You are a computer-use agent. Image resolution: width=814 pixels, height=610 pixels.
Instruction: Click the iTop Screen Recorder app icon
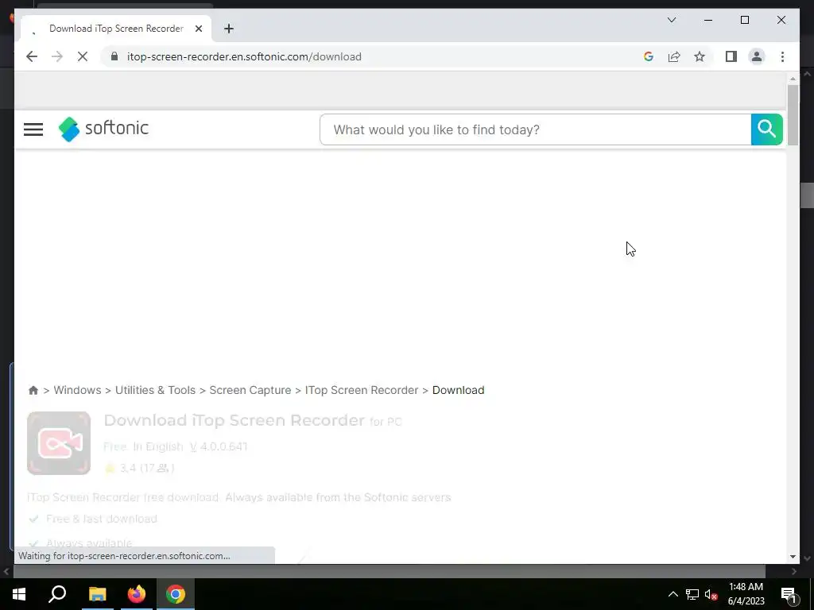tap(59, 443)
